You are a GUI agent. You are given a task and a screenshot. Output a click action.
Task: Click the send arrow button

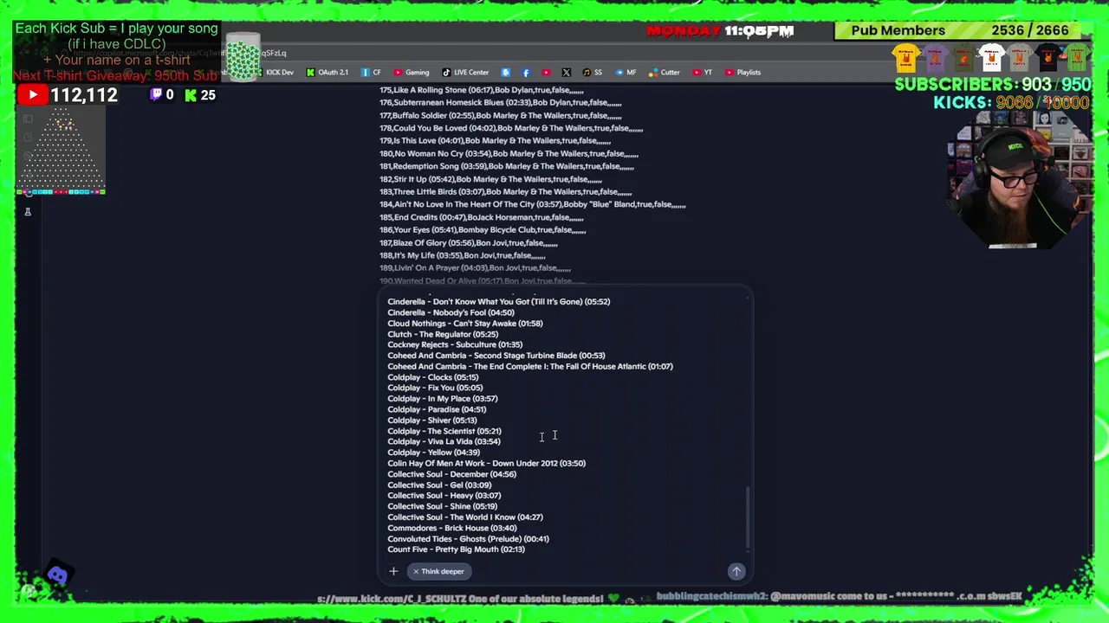pyautogui.click(x=736, y=571)
